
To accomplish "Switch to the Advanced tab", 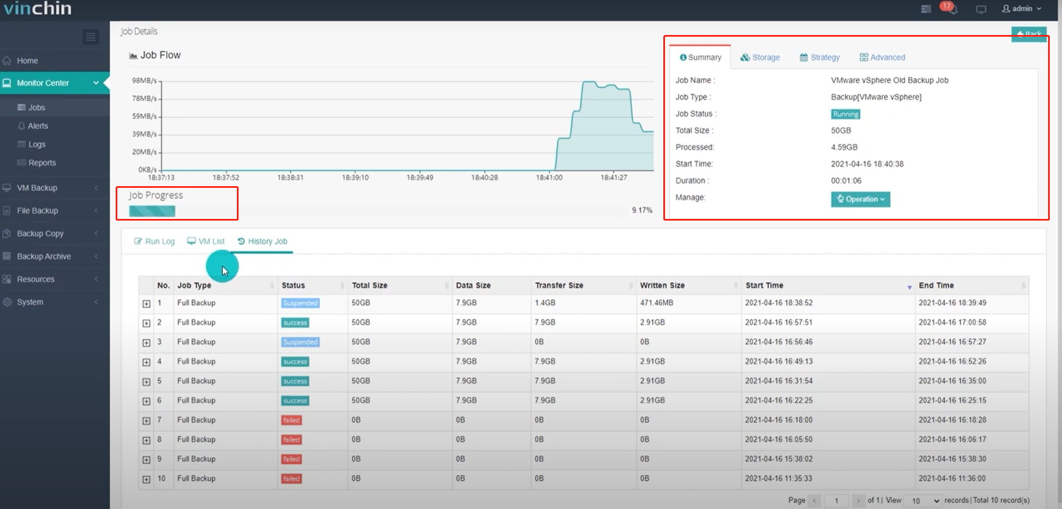I will (x=882, y=57).
